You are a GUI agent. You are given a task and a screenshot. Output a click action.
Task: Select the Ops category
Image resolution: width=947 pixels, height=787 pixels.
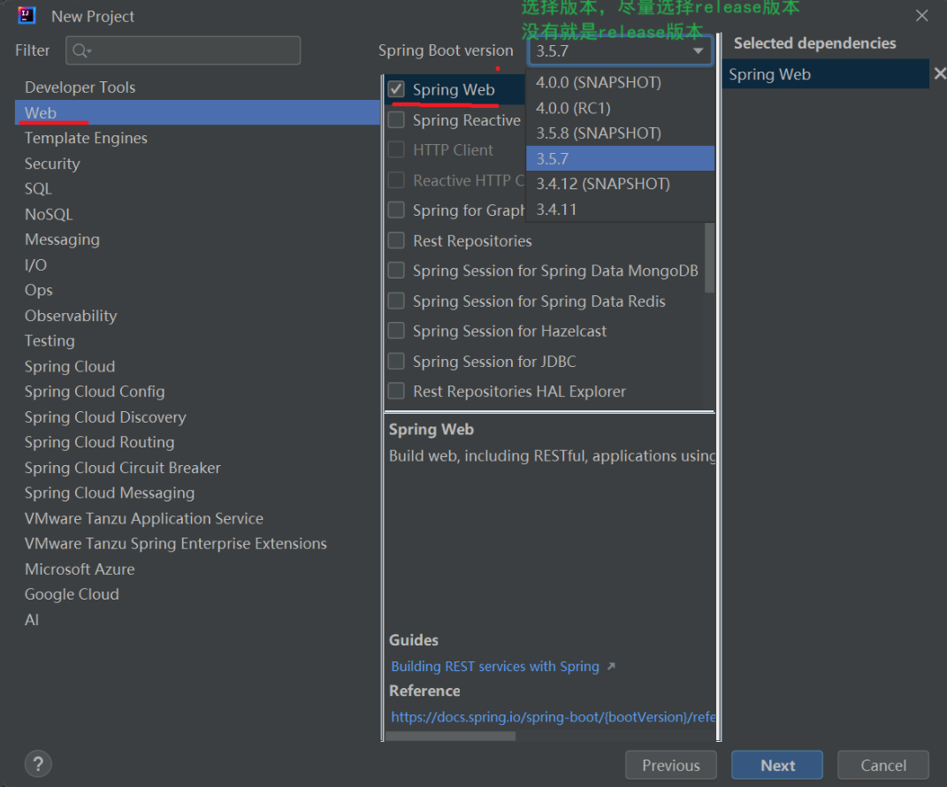pos(197,290)
